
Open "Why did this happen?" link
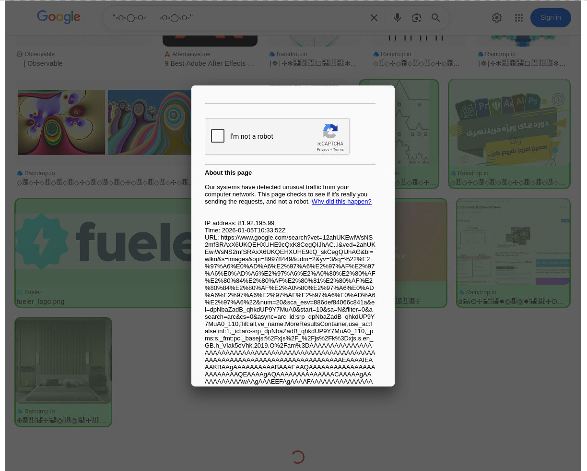click(x=341, y=202)
